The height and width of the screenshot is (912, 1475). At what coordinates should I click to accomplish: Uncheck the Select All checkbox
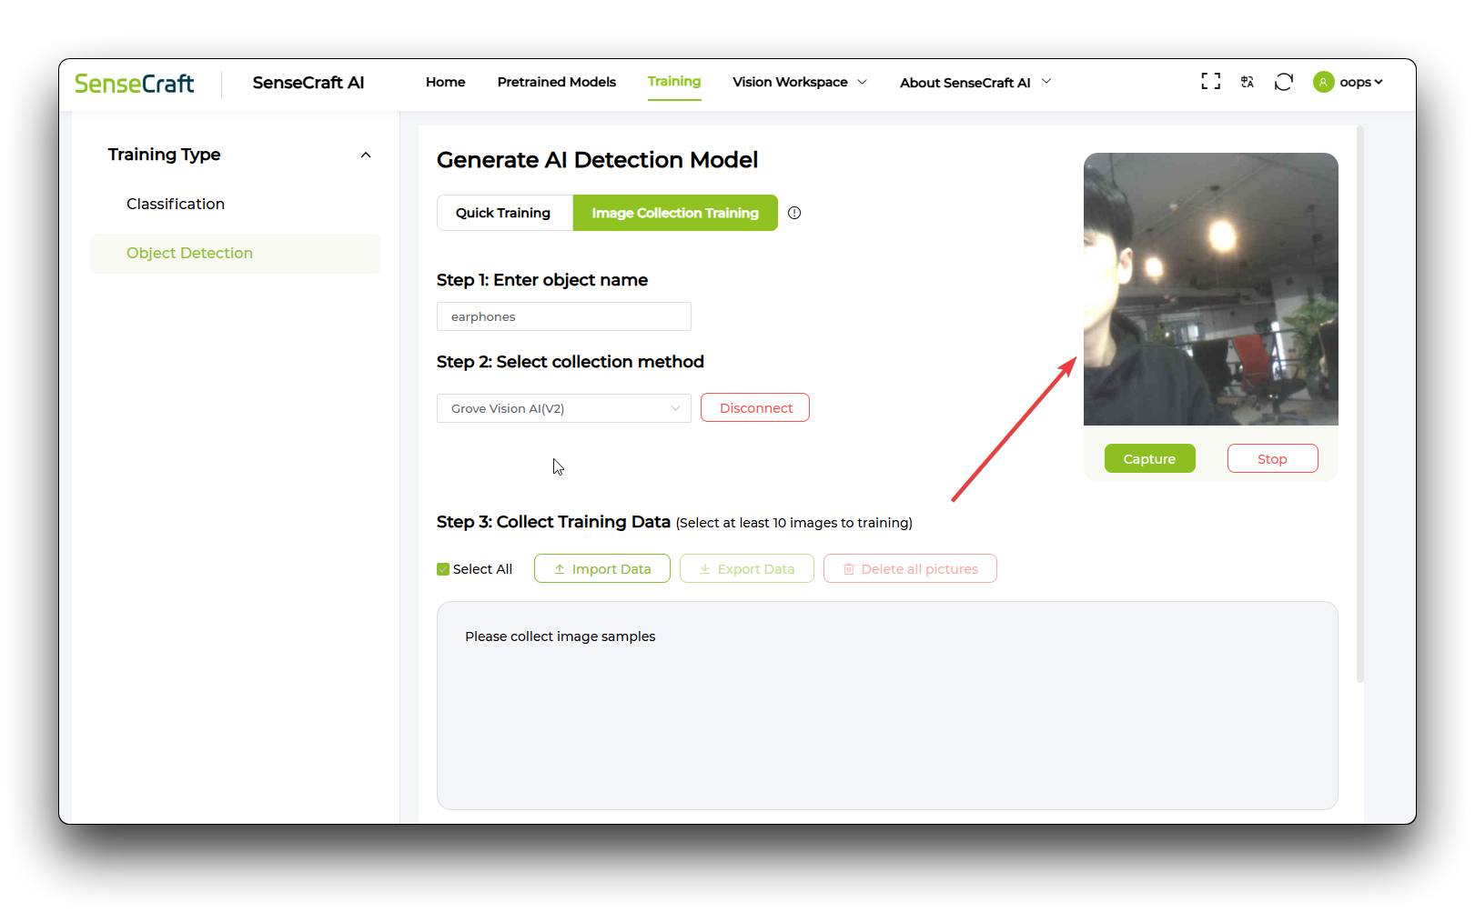pos(442,568)
